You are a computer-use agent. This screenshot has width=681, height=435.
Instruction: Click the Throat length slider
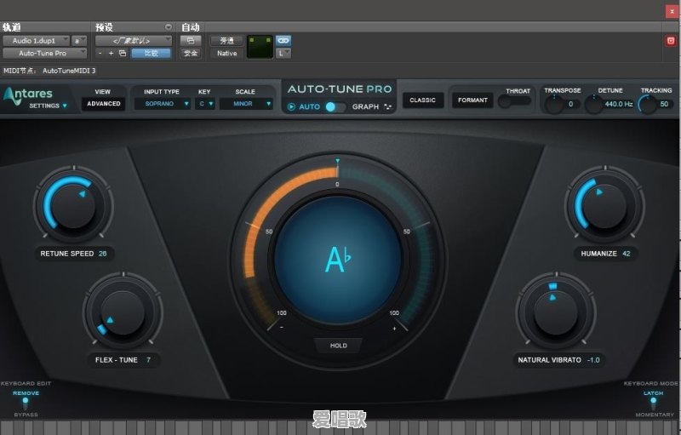[514, 101]
